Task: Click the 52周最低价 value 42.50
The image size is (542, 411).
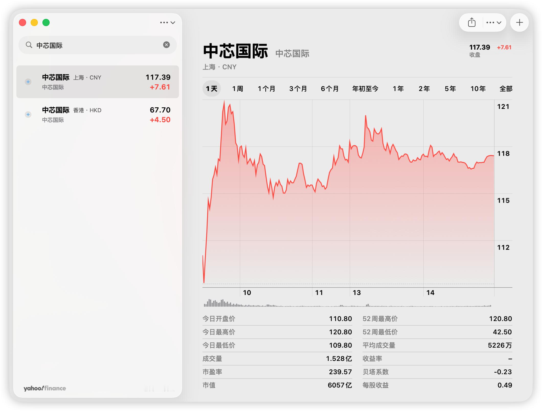Action: [x=502, y=332]
